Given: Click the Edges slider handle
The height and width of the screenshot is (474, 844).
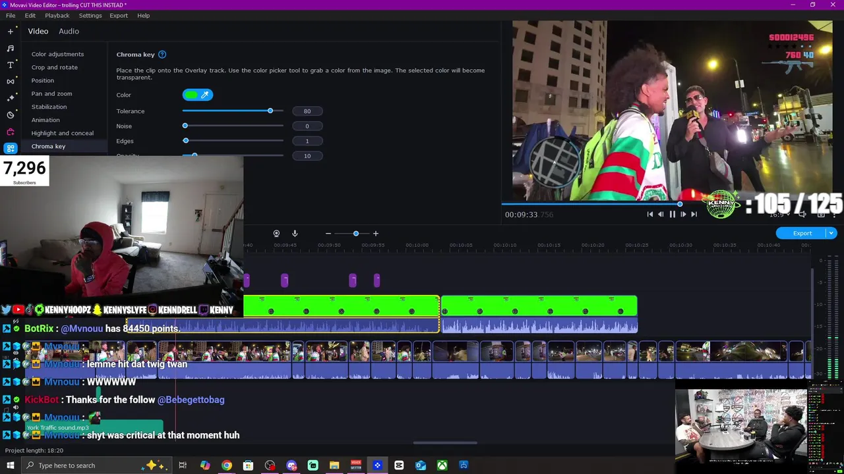Looking at the screenshot, I should pyautogui.click(x=186, y=141).
